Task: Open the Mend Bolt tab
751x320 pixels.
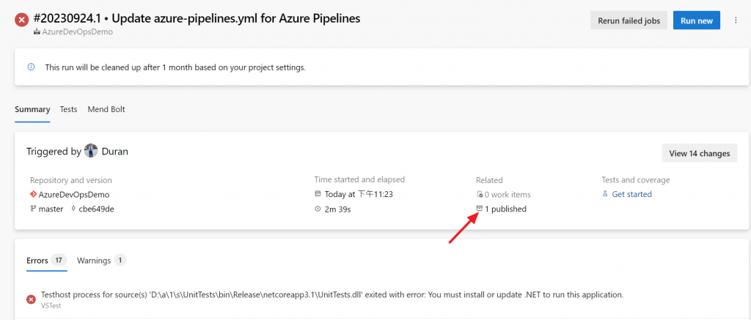Action: click(x=106, y=110)
